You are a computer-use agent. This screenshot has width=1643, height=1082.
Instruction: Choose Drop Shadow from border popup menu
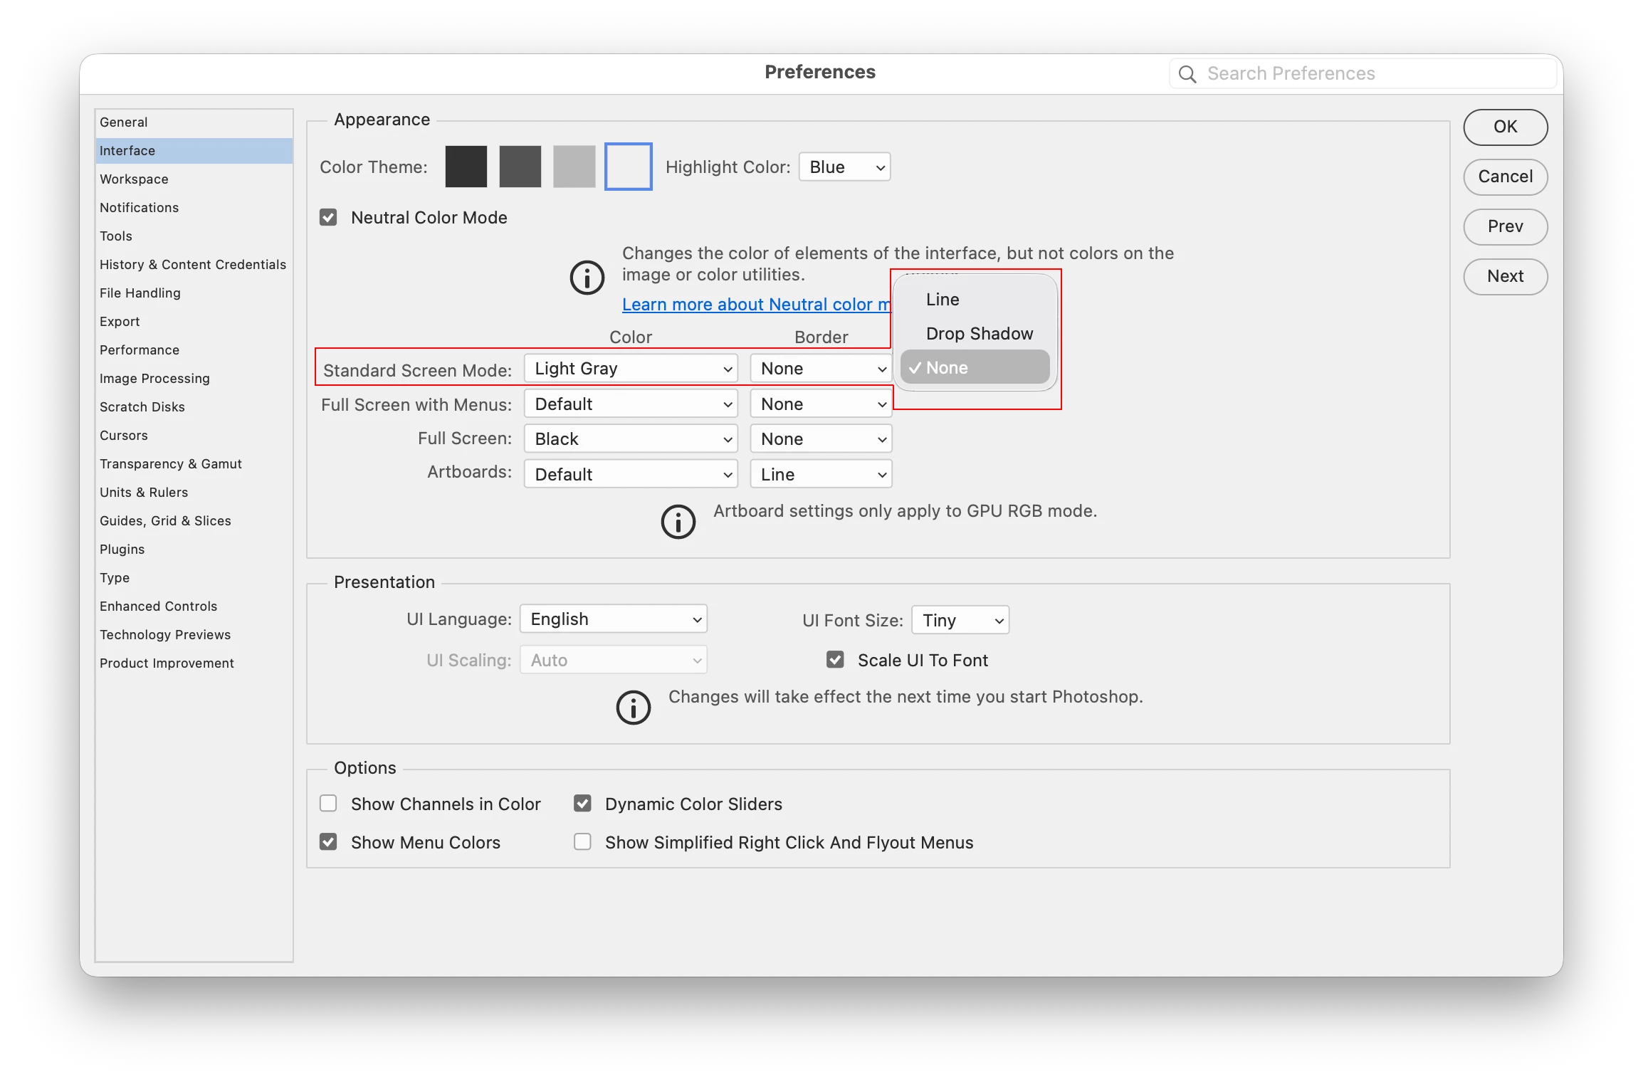tap(975, 334)
